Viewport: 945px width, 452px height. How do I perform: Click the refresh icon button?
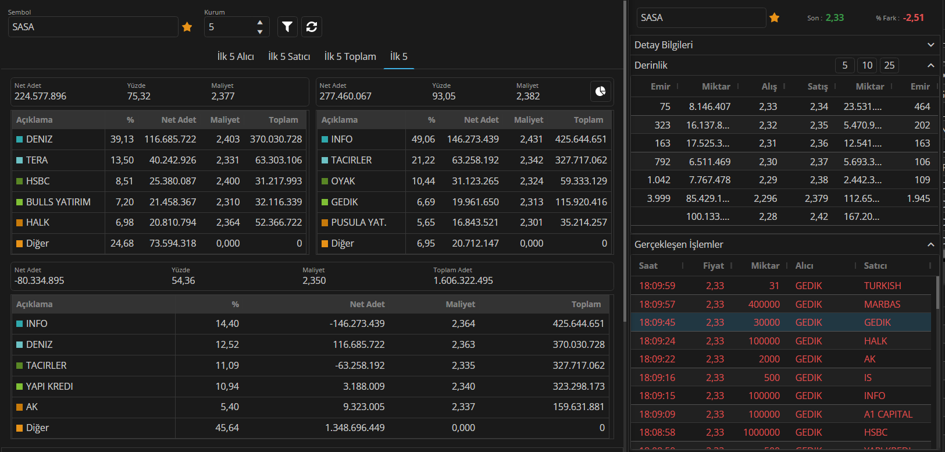pos(312,27)
